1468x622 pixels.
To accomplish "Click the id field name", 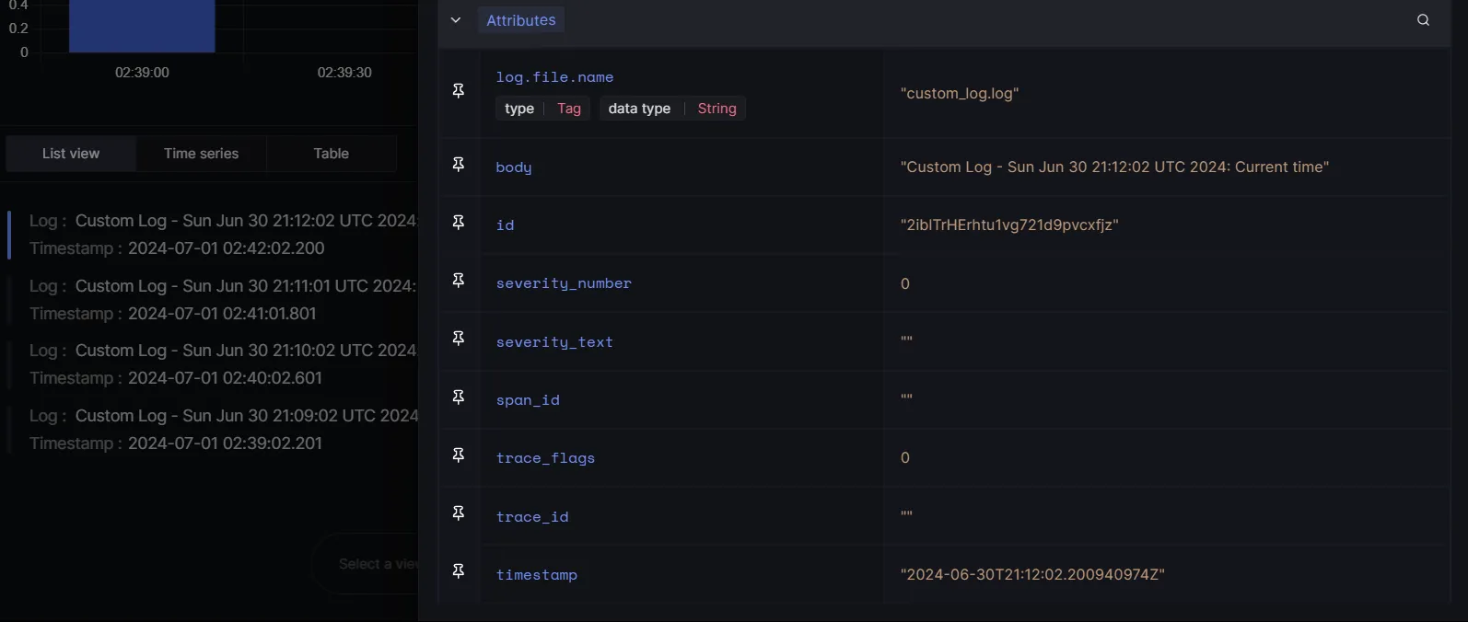I will click(505, 225).
